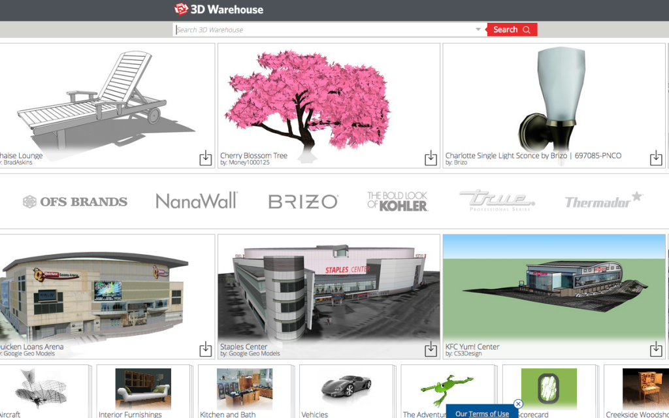Click the KFC Yum! Center title

tap(472, 346)
